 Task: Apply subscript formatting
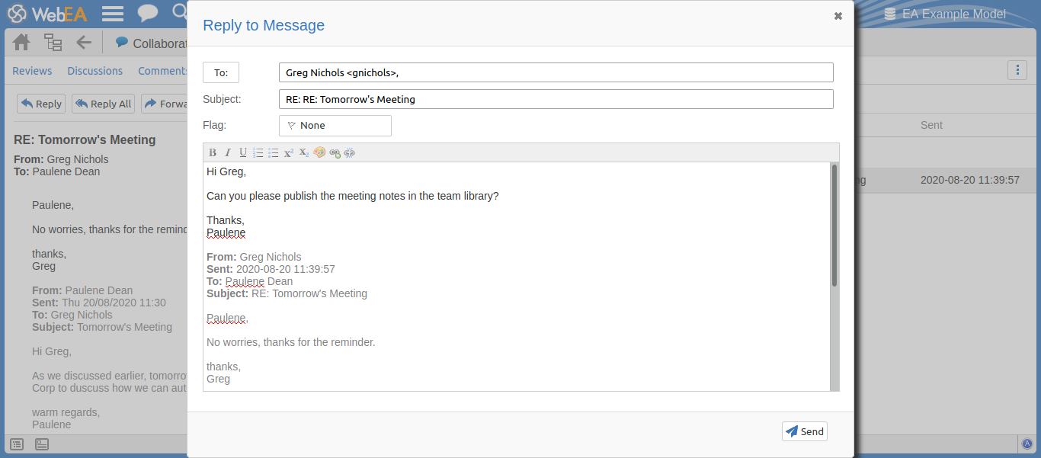[x=304, y=152]
